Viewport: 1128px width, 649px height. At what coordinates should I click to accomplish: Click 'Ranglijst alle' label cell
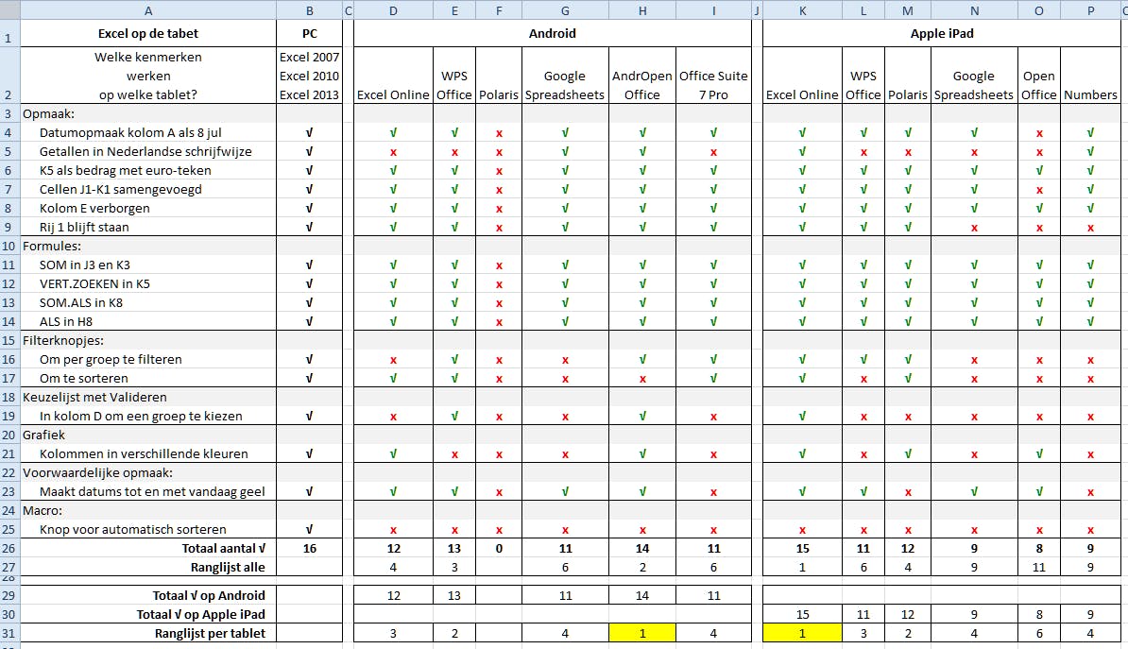(148, 567)
